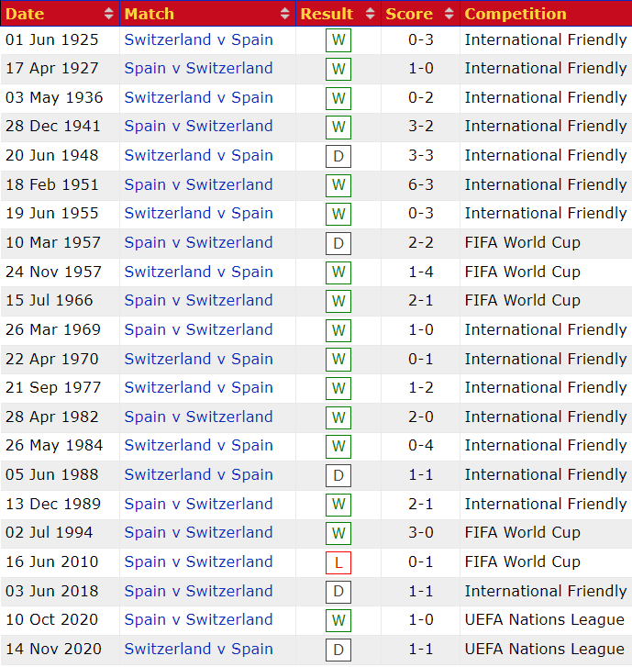Click the 6-3 score cell
632x667 pixels.
click(422, 184)
